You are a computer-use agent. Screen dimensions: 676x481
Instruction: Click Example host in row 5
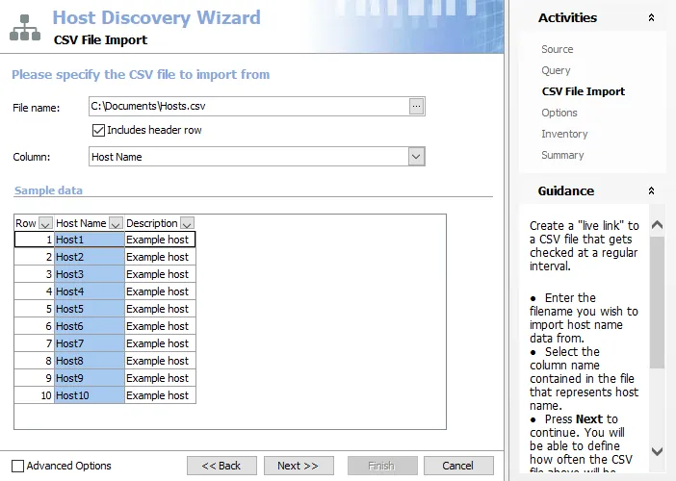tap(160, 309)
